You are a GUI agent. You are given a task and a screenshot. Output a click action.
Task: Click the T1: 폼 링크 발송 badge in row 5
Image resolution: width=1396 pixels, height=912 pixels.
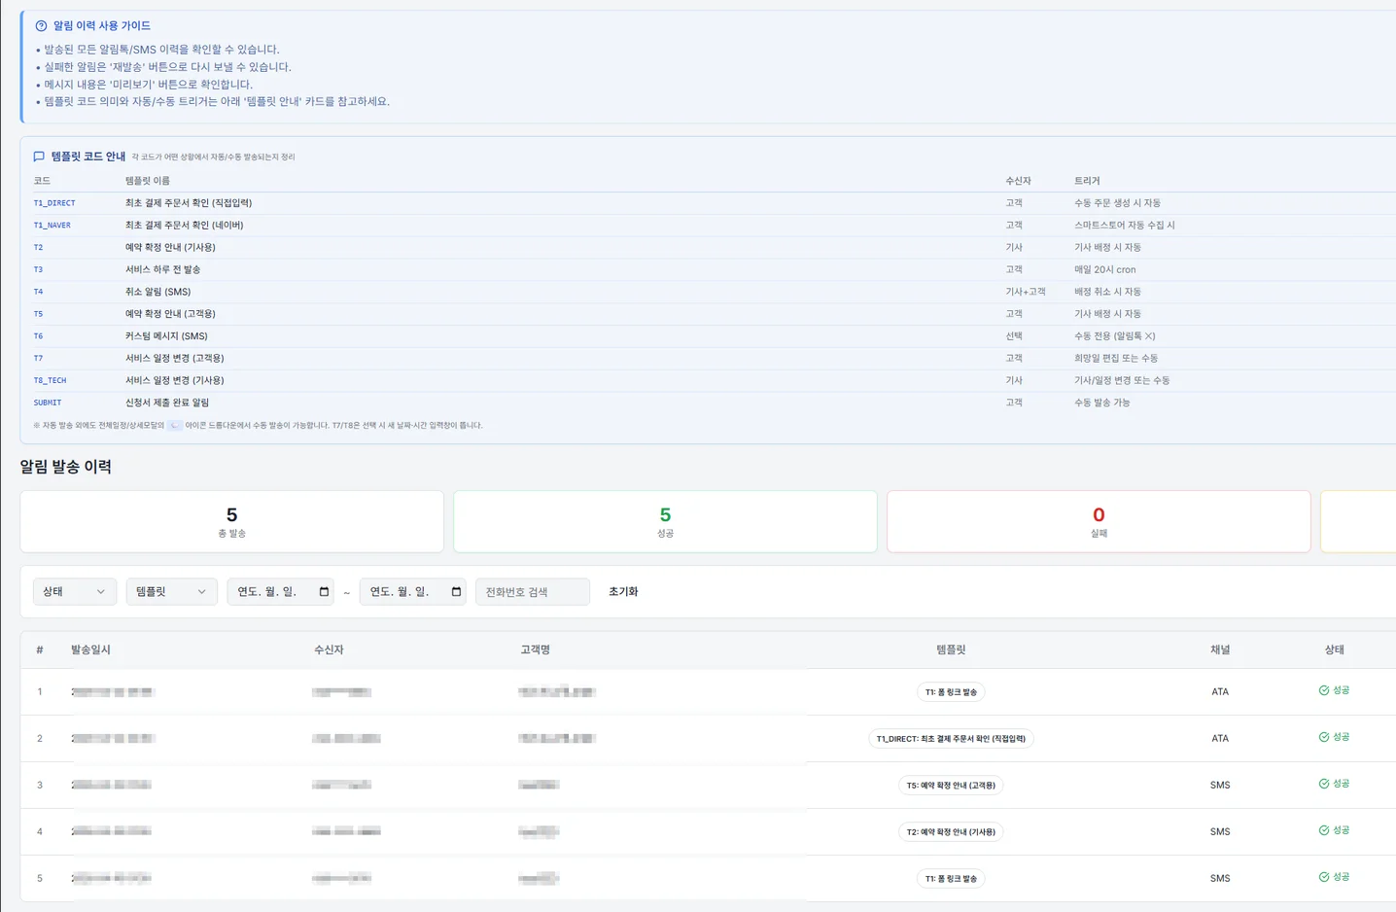click(951, 879)
